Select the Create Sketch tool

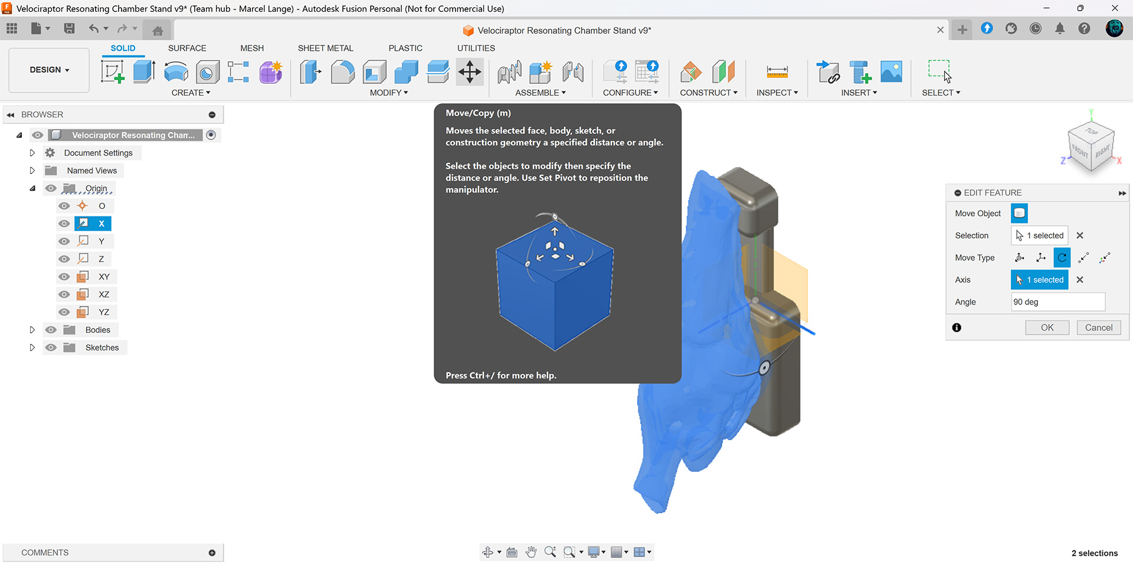pyautogui.click(x=112, y=72)
